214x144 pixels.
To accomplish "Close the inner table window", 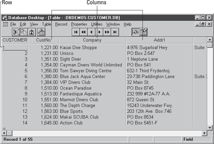I will pyautogui.click(x=209, y=24).
